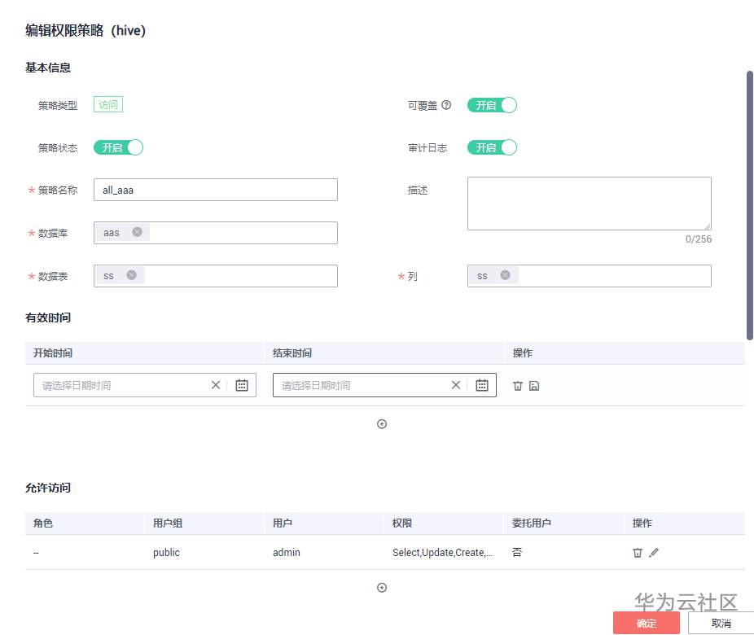The height and width of the screenshot is (635, 754).
Task: Add a new validity time row
Action: [x=382, y=423]
